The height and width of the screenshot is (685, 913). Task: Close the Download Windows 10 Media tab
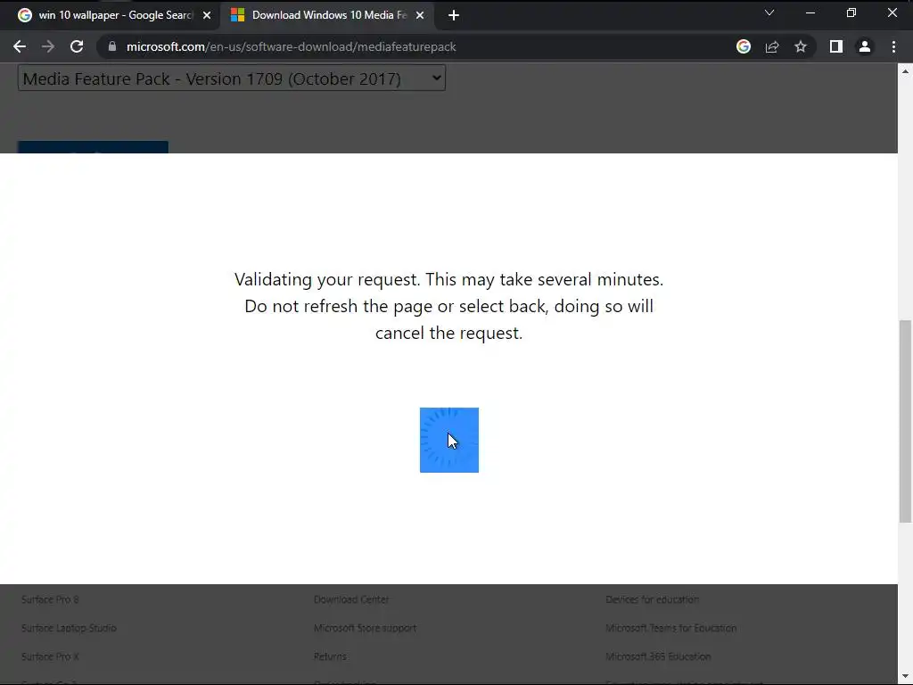420,16
